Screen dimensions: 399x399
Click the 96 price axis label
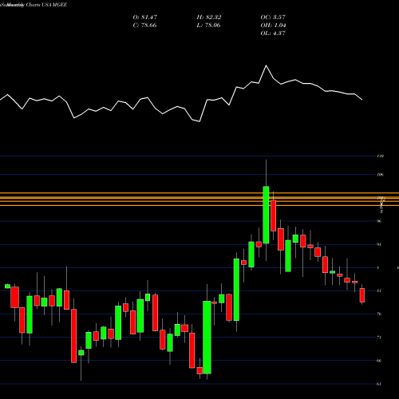coord(379,221)
